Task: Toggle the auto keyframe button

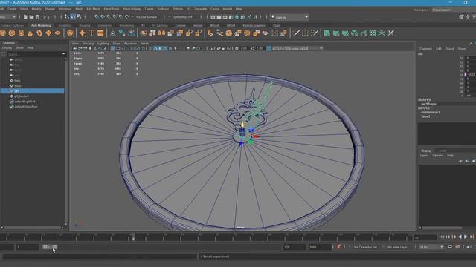Action: (x=339, y=247)
